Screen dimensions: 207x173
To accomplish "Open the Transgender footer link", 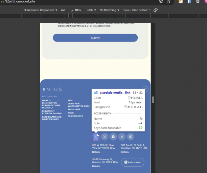I will [x=75, y=116].
